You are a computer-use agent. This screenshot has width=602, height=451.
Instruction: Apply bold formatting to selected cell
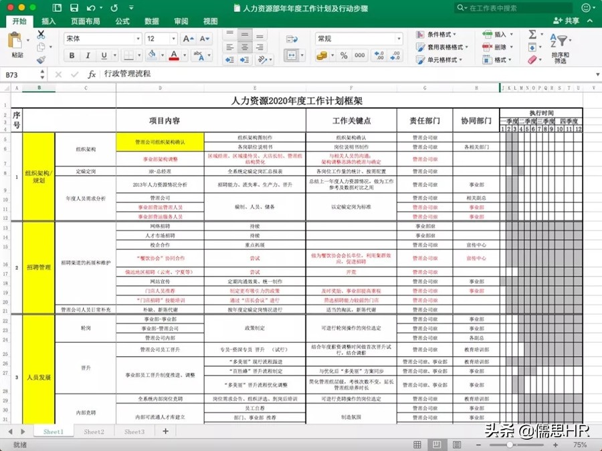coord(72,55)
